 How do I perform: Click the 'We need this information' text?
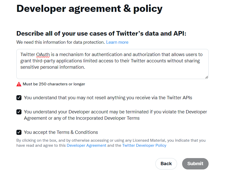61,42
